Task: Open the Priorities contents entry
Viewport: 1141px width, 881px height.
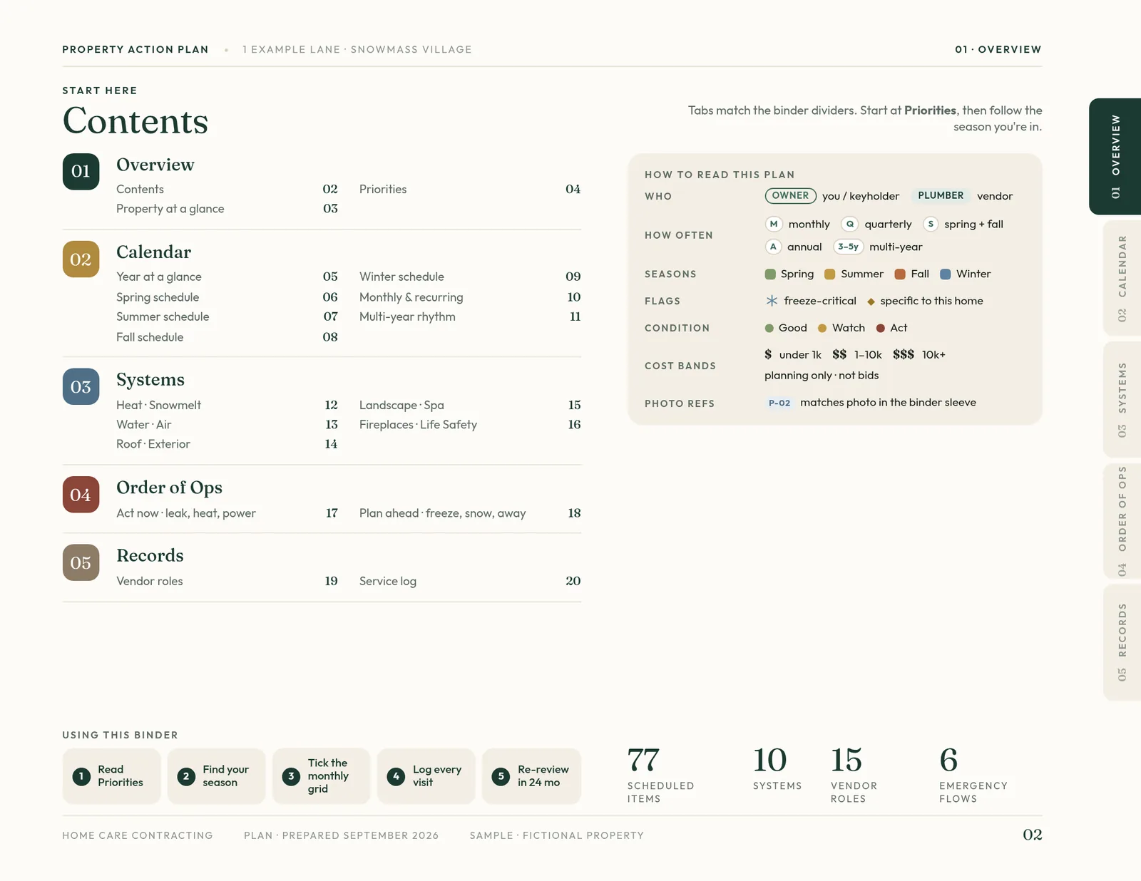Action: click(470, 189)
